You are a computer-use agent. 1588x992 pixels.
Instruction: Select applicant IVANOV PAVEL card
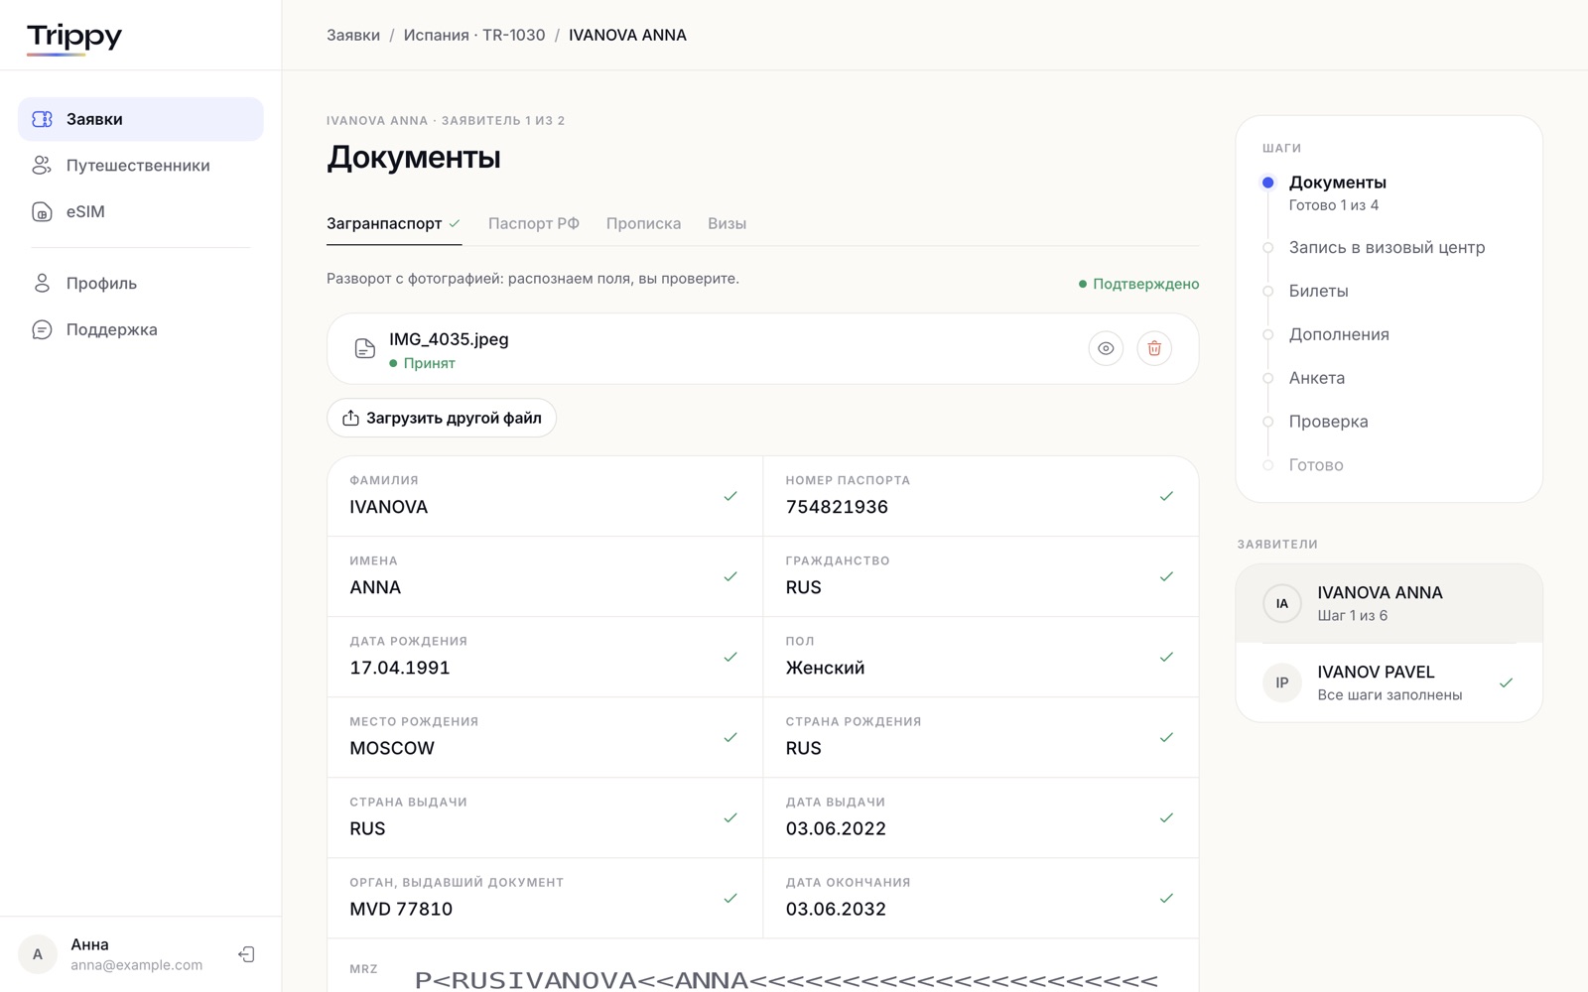(1389, 682)
